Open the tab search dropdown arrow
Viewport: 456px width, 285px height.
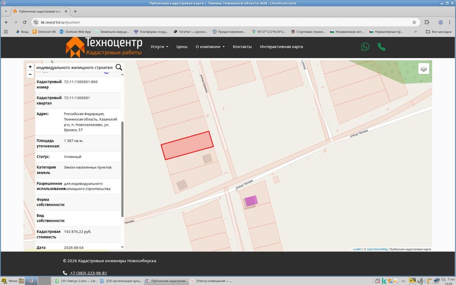click(6, 11)
